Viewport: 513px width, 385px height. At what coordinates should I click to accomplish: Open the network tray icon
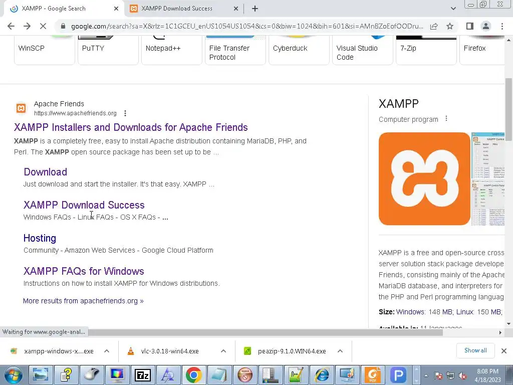[450, 376]
